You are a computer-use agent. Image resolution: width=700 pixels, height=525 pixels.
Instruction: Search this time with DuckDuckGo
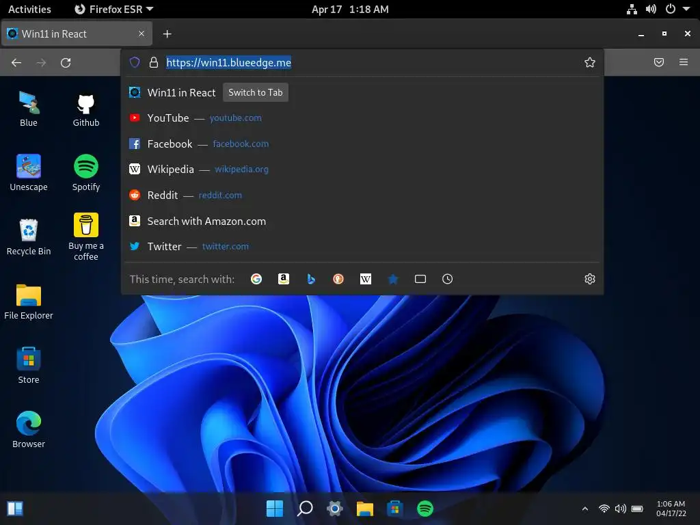[x=338, y=279]
